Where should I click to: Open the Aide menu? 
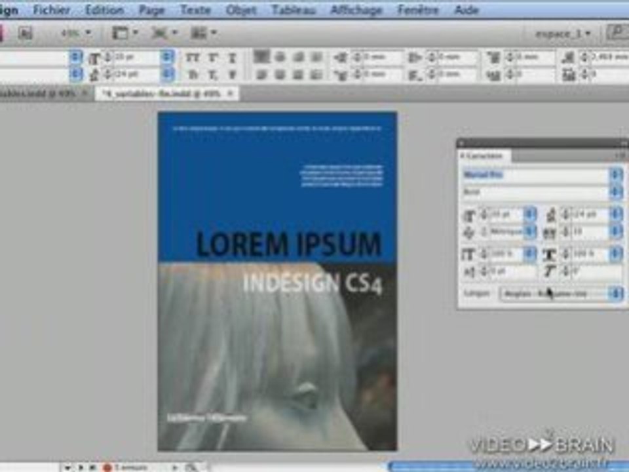[x=467, y=10]
